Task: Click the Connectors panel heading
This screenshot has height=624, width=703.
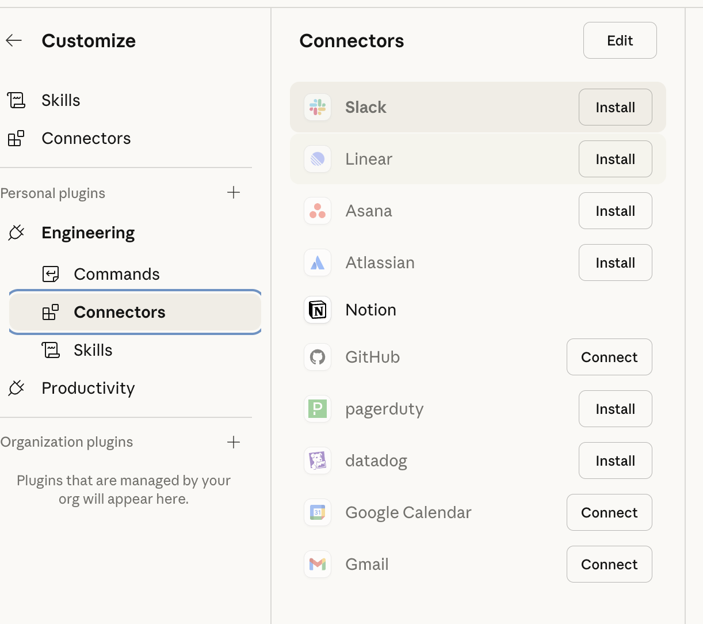Action: coord(351,40)
